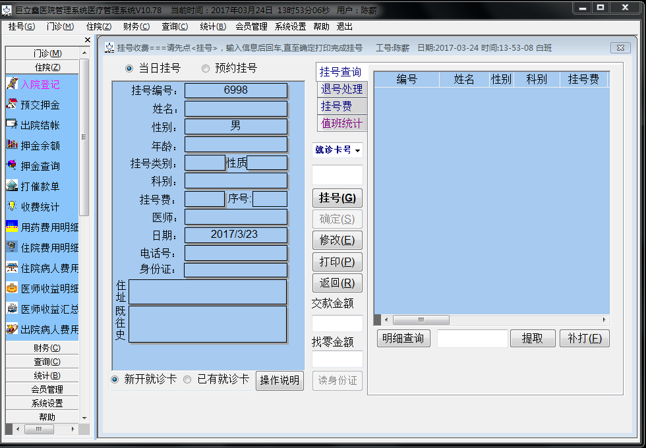Select the 预约挂号 radio option
This screenshot has height=448, width=646.
(x=206, y=69)
